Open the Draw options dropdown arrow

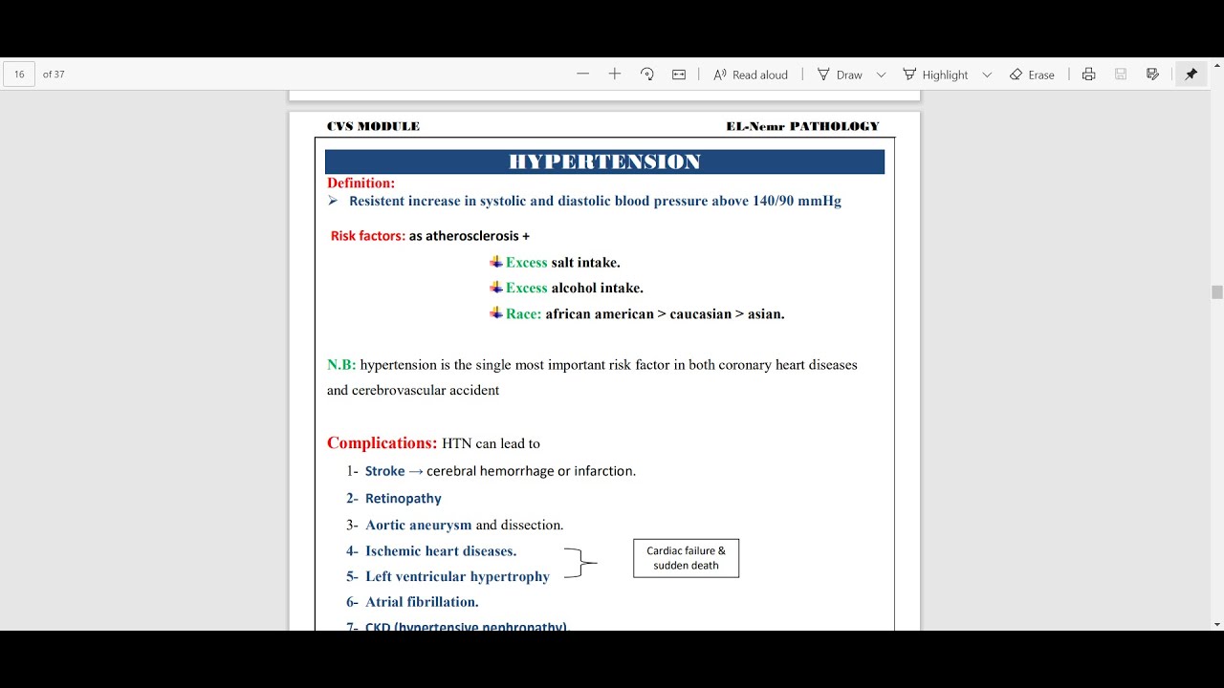click(881, 75)
